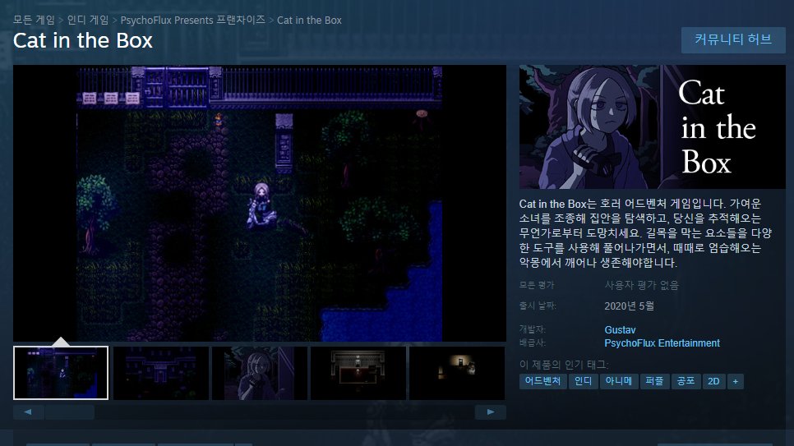The height and width of the screenshot is (446, 794).
Task: Click the 사용자 평가 없음 review text
Action: [642, 286]
